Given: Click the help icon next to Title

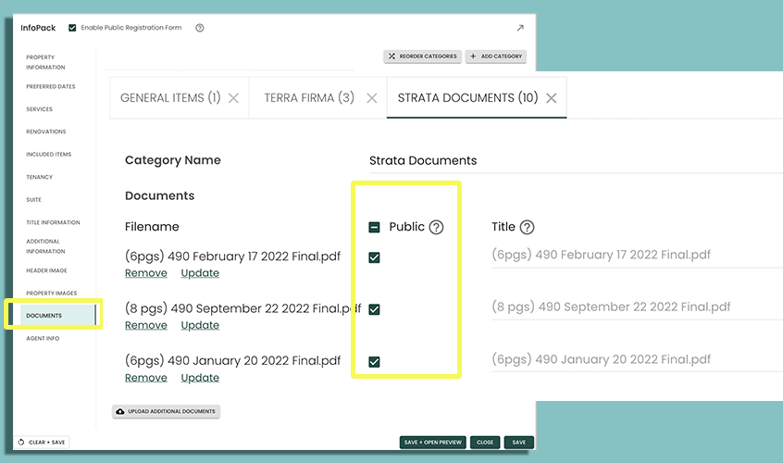Looking at the screenshot, I should [527, 227].
